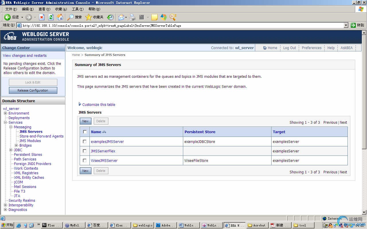
Task: Click the green Go arrow button
Action: pos(353,25)
